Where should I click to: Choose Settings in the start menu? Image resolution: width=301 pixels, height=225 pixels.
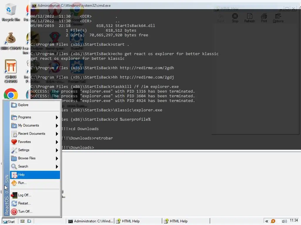[x=35, y=150]
